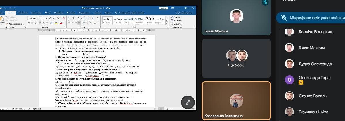The image size is (345, 121).
Task: Select the Ще 6 осіб participant tile
Action: (x=236, y=58)
